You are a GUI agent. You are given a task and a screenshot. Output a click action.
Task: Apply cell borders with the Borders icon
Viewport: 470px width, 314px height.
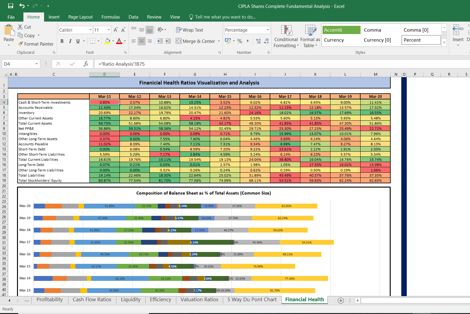(93, 41)
